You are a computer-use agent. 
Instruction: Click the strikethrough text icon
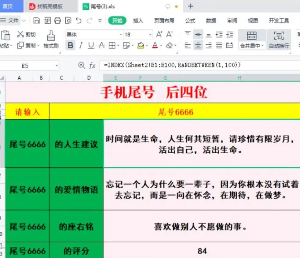102,46
